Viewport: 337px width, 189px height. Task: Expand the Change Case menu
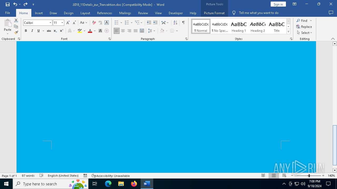click(x=84, y=23)
